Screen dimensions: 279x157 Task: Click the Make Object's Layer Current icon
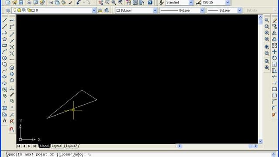[100, 10]
